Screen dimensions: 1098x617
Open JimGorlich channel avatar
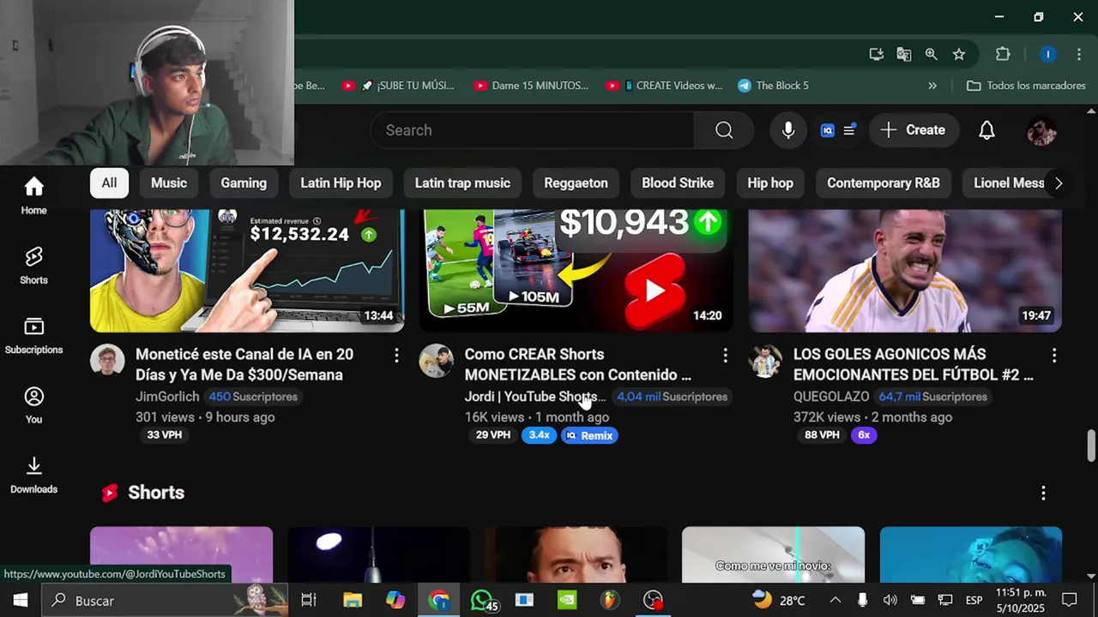click(x=107, y=361)
